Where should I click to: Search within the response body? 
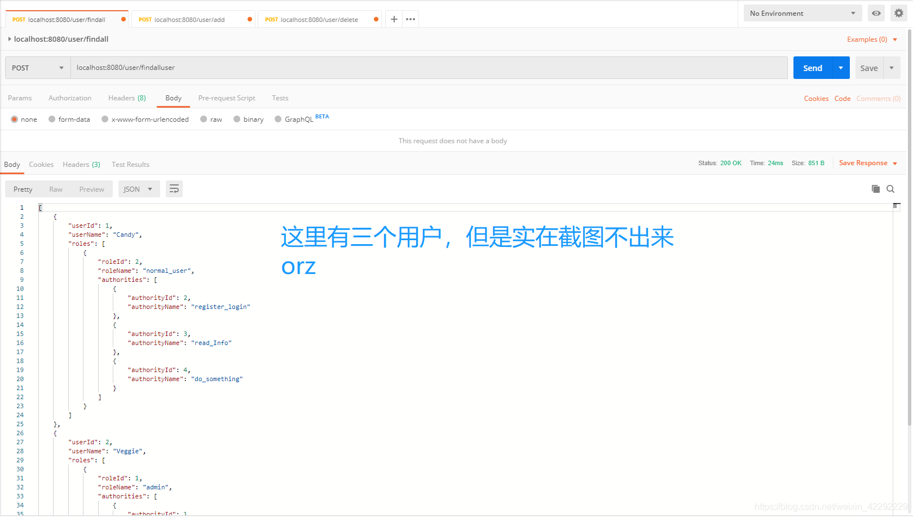(x=890, y=189)
